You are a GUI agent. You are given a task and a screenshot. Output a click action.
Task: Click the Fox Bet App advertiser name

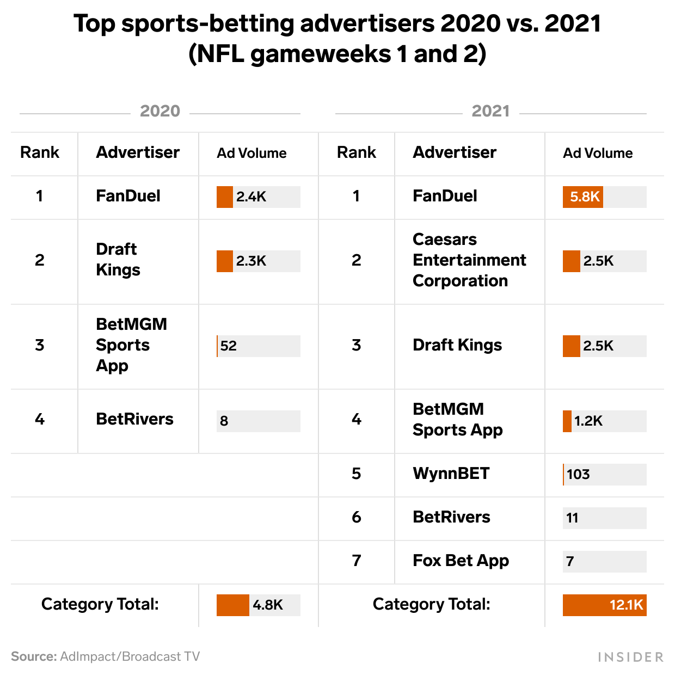(461, 561)
